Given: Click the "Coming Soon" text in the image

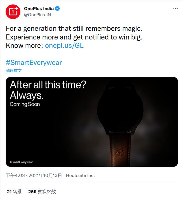Looking at the screenshot, I should click(25, 104).
